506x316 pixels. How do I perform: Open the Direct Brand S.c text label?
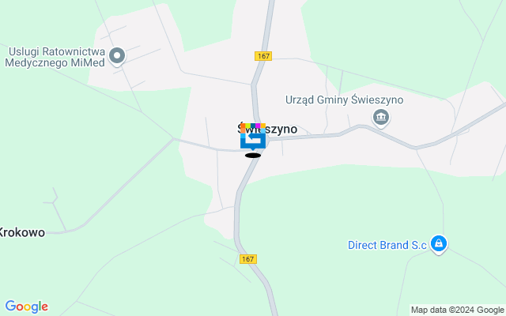coord(387,245)
